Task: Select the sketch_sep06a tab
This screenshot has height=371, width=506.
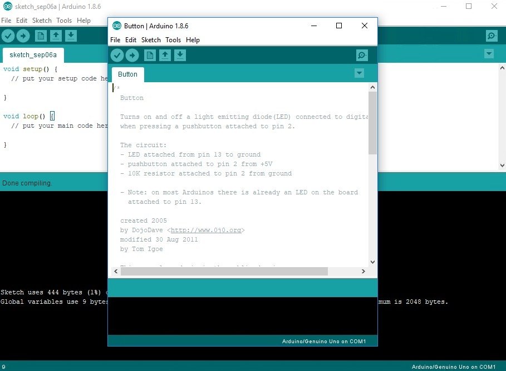Action: (33, 55)
